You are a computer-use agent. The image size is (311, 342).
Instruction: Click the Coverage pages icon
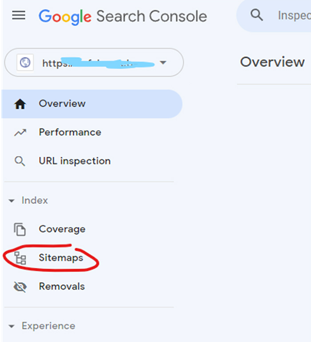click(x=20, y=229)
